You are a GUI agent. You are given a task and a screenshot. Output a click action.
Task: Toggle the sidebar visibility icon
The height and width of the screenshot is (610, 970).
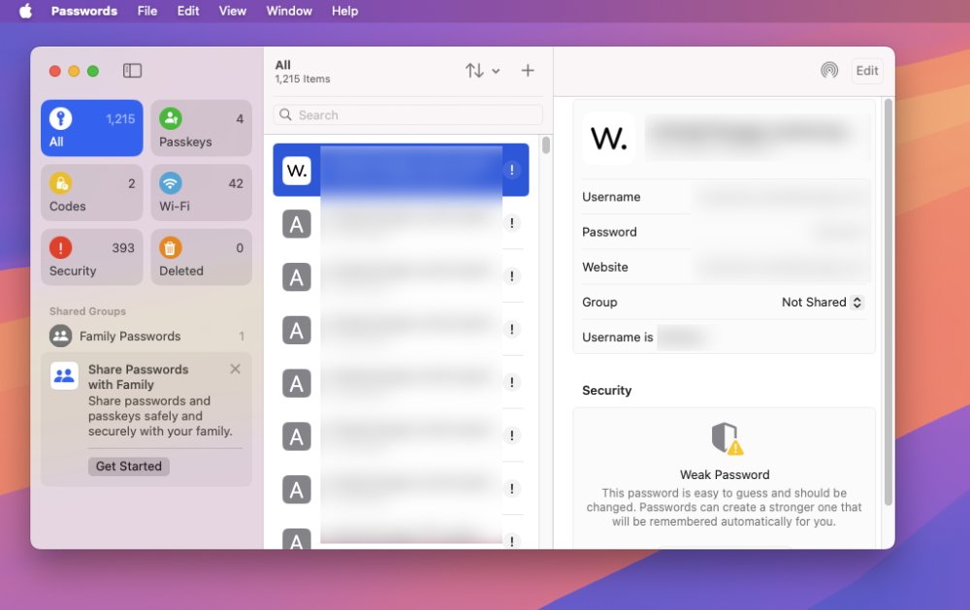(x=132, y=71)
